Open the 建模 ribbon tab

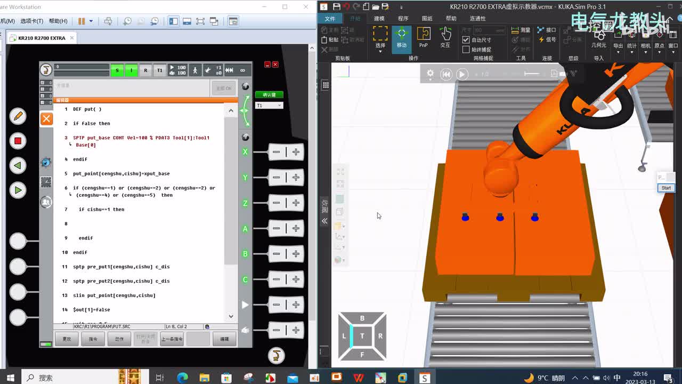[x=379, y=19]
